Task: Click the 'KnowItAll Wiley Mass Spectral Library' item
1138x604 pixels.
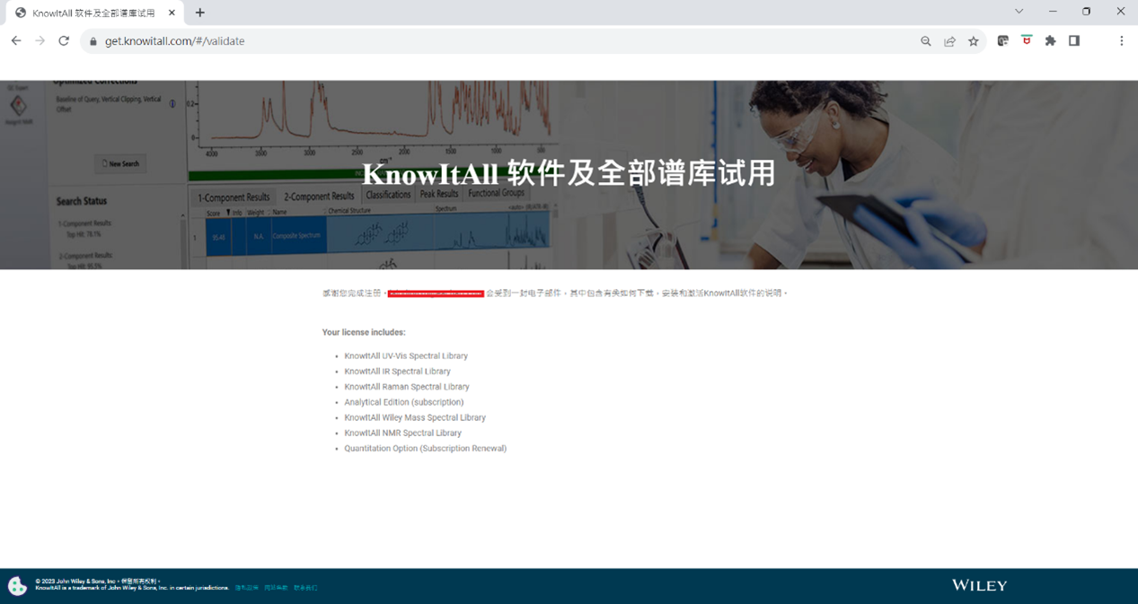Action: click(x=415, y=417)
